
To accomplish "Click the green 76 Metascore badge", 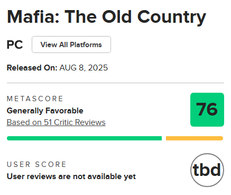I will click(207, 110).
